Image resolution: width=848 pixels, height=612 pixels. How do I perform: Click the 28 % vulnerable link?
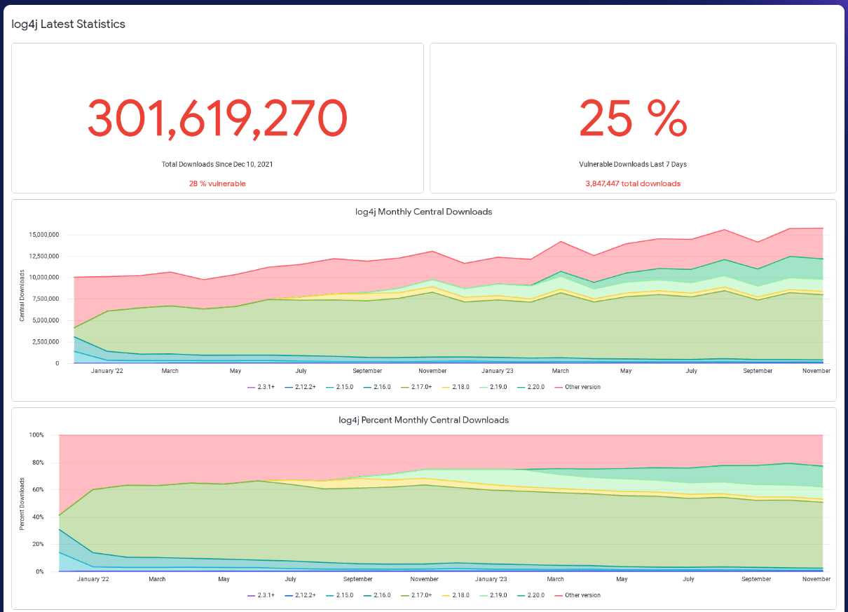tap(217, 183)
